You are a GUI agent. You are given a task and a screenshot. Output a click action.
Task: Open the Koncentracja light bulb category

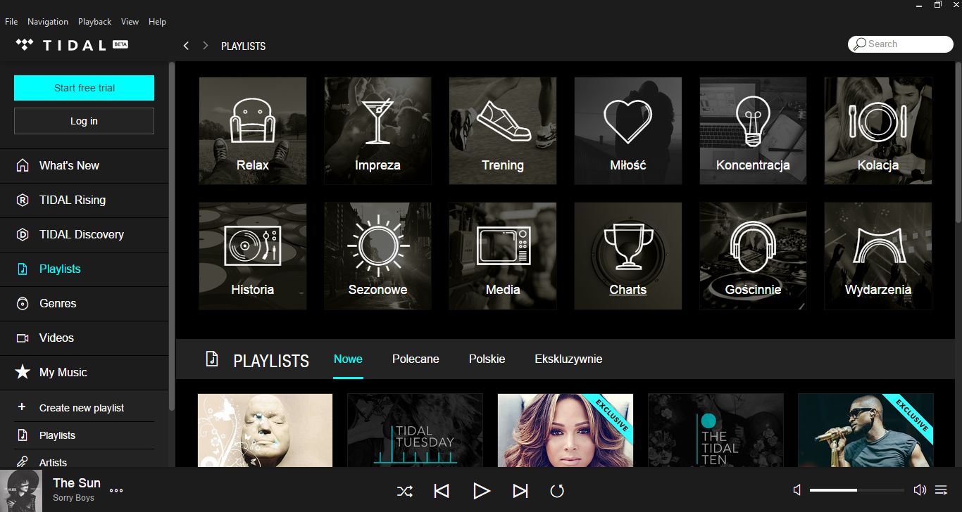pyautogui.click(x=753, y=131)
